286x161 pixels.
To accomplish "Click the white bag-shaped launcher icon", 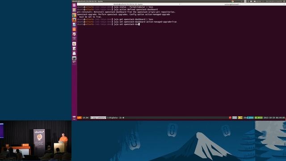I will 74,53.
